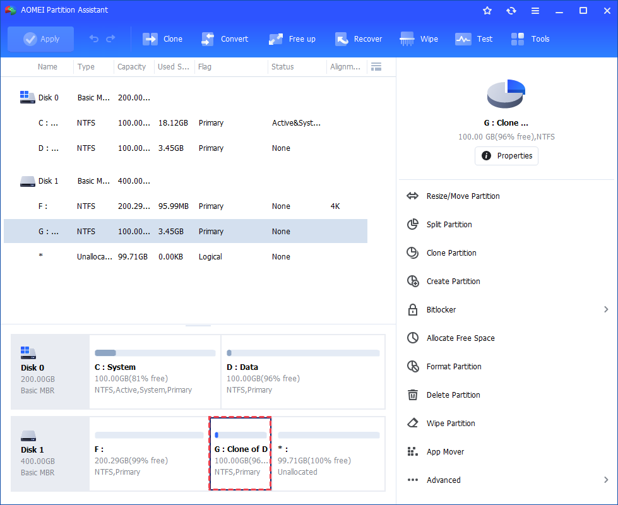Click the D: Data usage bar
Screen dimensions: 618x505
click(303, 353)
